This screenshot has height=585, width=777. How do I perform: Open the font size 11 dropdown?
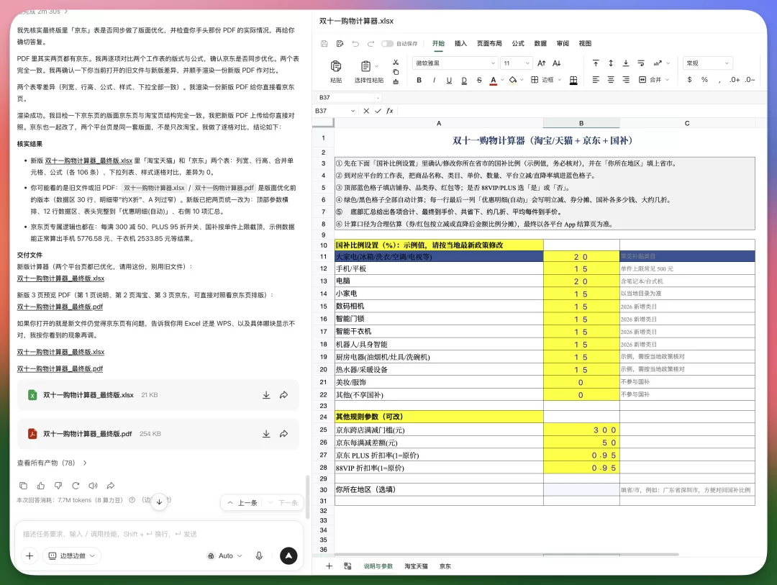517,63
